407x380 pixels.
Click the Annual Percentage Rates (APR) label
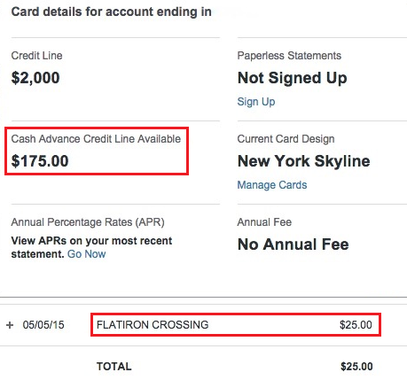pos(88,222)
